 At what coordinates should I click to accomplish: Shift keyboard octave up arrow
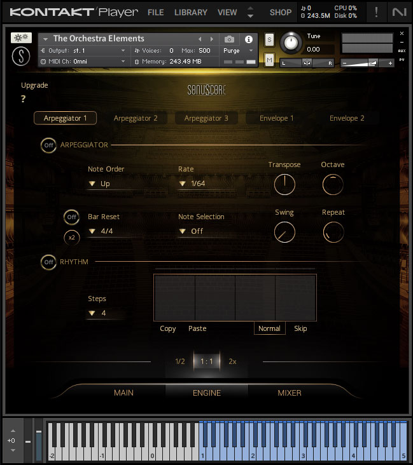(x=13, y=431)
